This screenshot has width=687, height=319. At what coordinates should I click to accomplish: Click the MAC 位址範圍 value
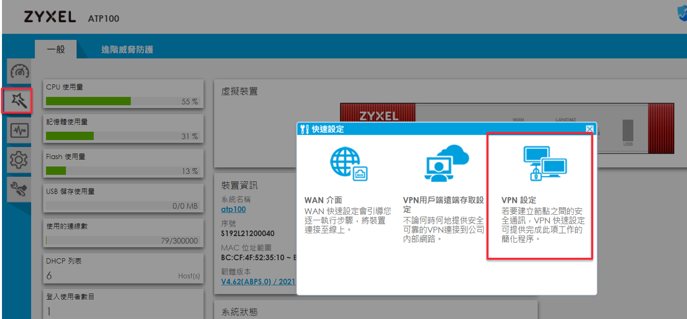tap(259, 257)
